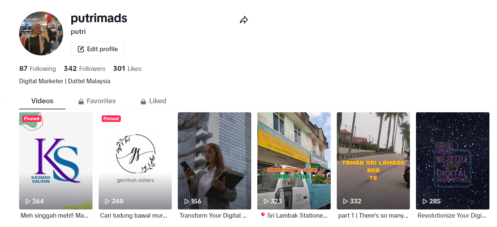Click the caption 'Cari tudung bawal mur...'
497x227 pixels.
pyautogui.click(x=134, y=215)
